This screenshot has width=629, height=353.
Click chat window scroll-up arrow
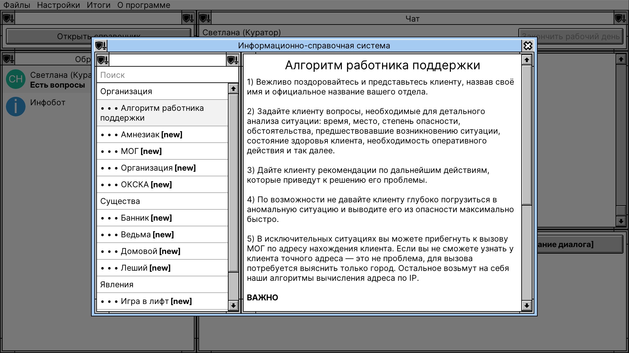point(621,59)
